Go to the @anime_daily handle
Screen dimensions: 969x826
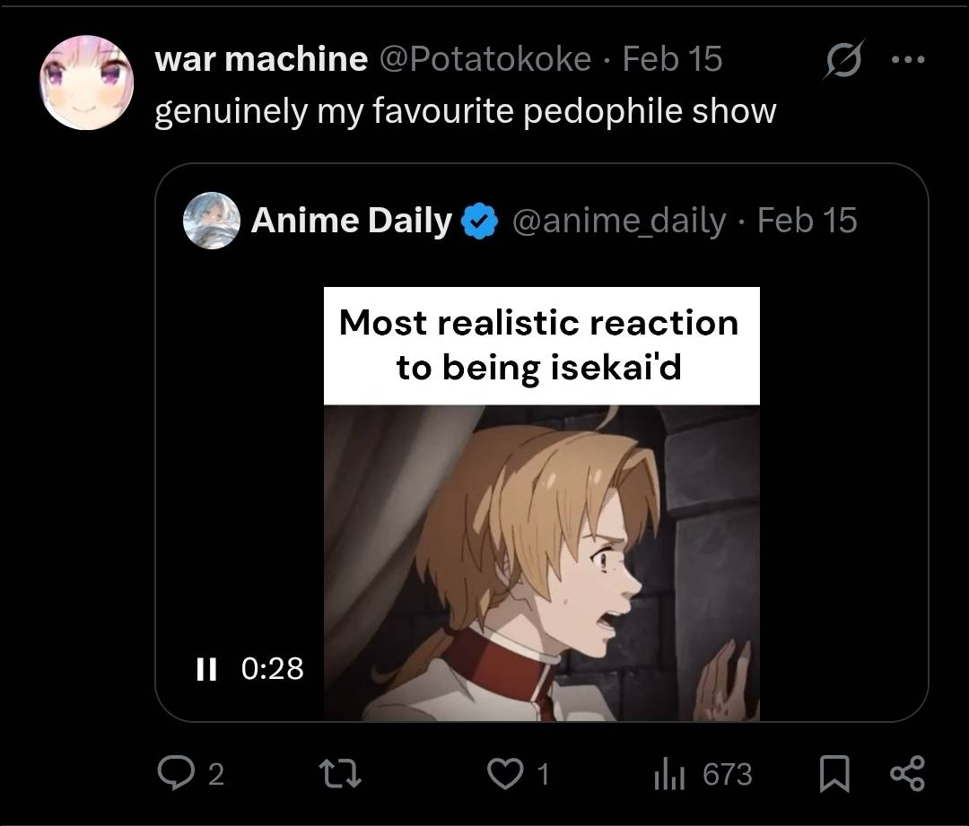[619, 221]
